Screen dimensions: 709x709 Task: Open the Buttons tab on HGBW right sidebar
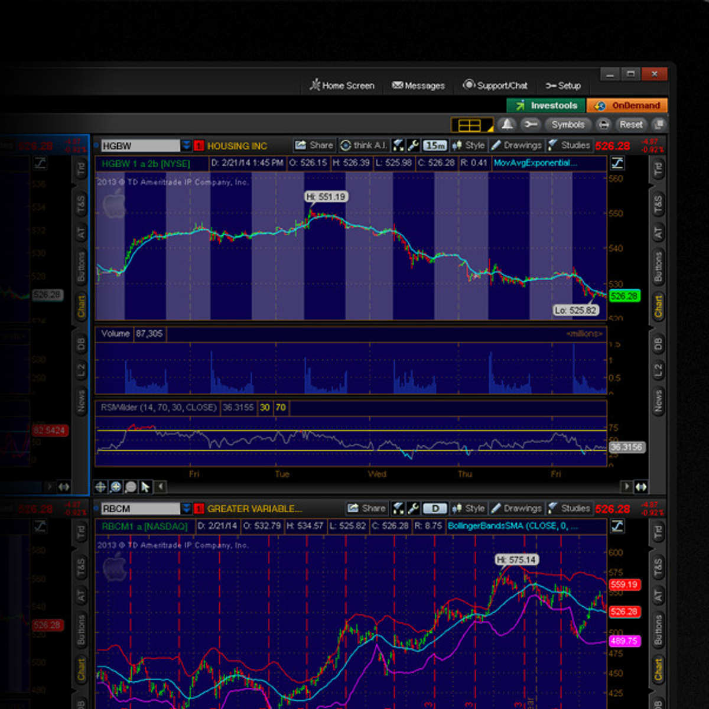click(x=658, y=266)
